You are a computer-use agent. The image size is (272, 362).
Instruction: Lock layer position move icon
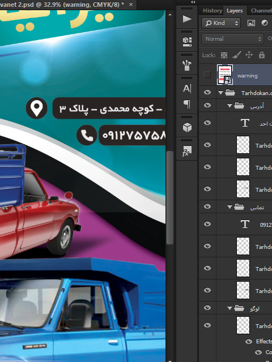click(x=249, y=55)
